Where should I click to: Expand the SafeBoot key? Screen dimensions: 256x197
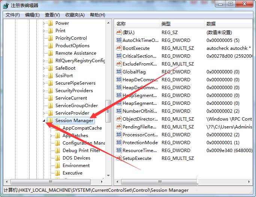(x=44, y=68)
